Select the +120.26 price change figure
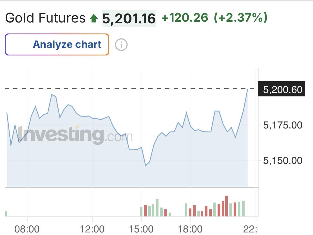 coord(185,18)
